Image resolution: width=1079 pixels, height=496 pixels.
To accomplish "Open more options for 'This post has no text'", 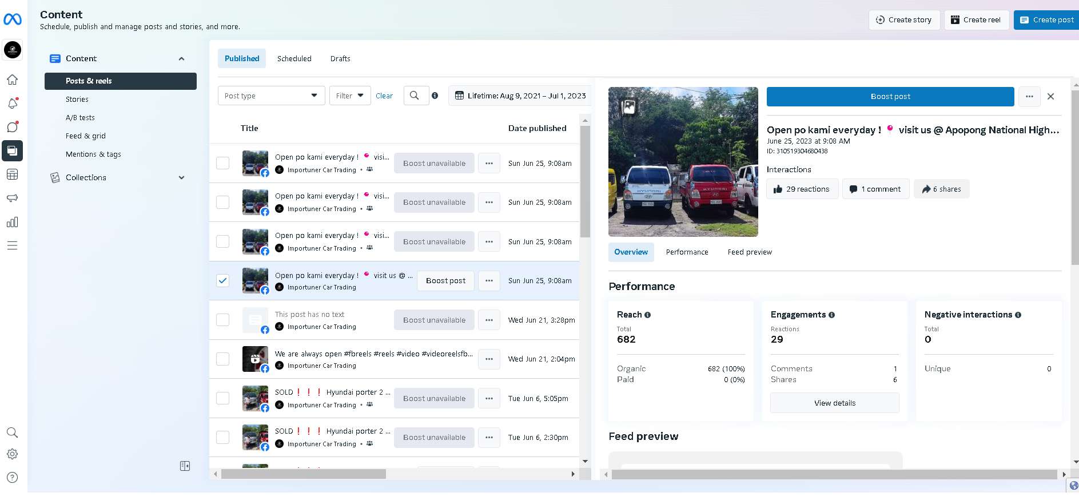I will point(489,320).
